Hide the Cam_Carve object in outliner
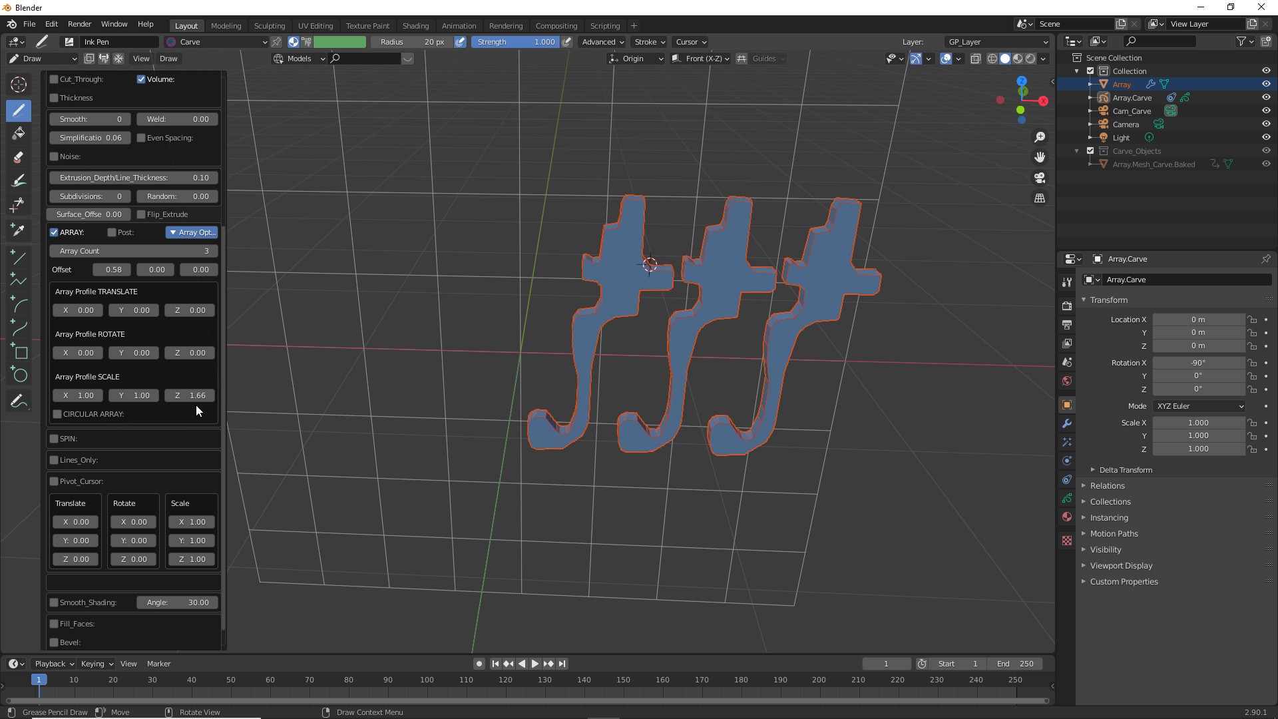The height and width of the screenshot is (719, 1278). [x=1266, y=111]
